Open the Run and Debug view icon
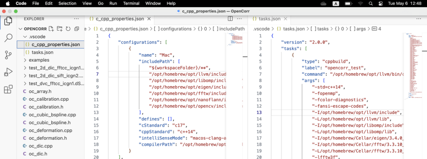This screenshot has height=159, width=427. coord(8,72)
